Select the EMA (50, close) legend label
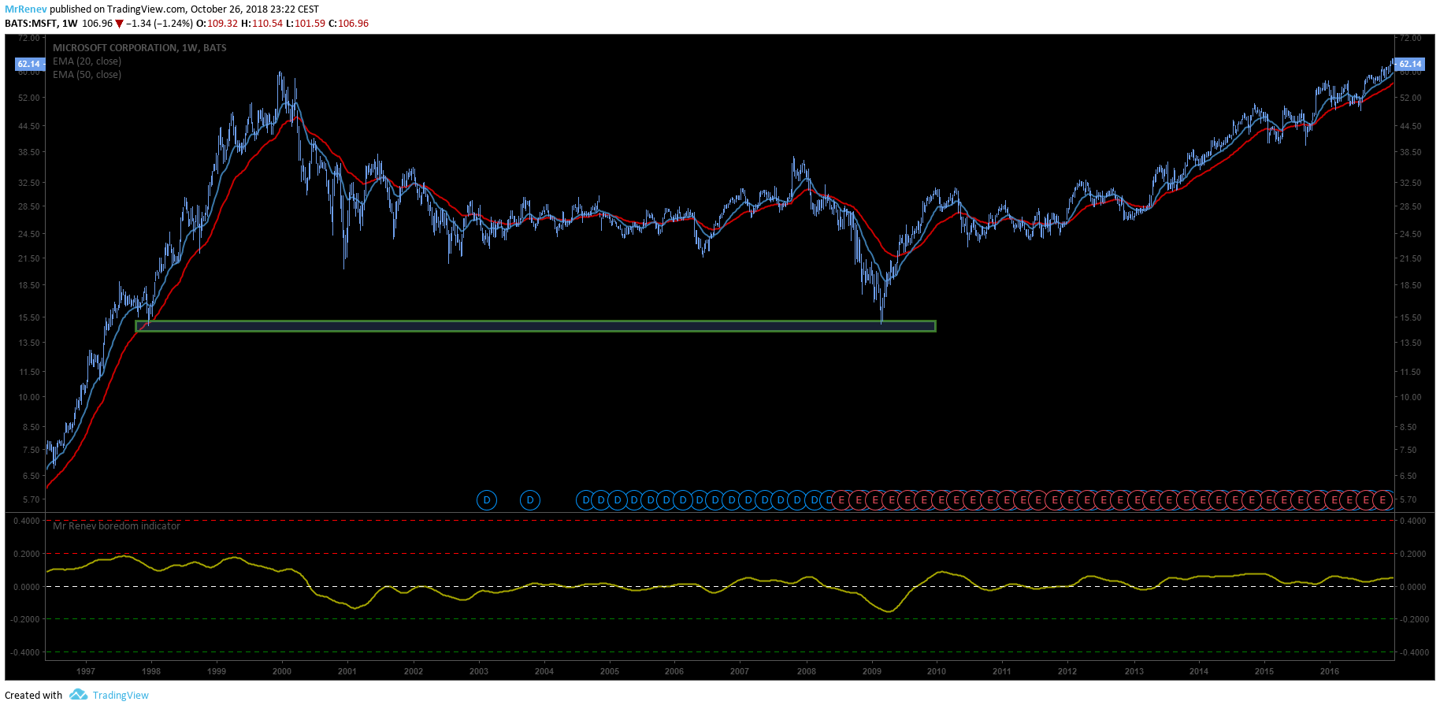The image size is (1440, 709). tap(87, 75)
